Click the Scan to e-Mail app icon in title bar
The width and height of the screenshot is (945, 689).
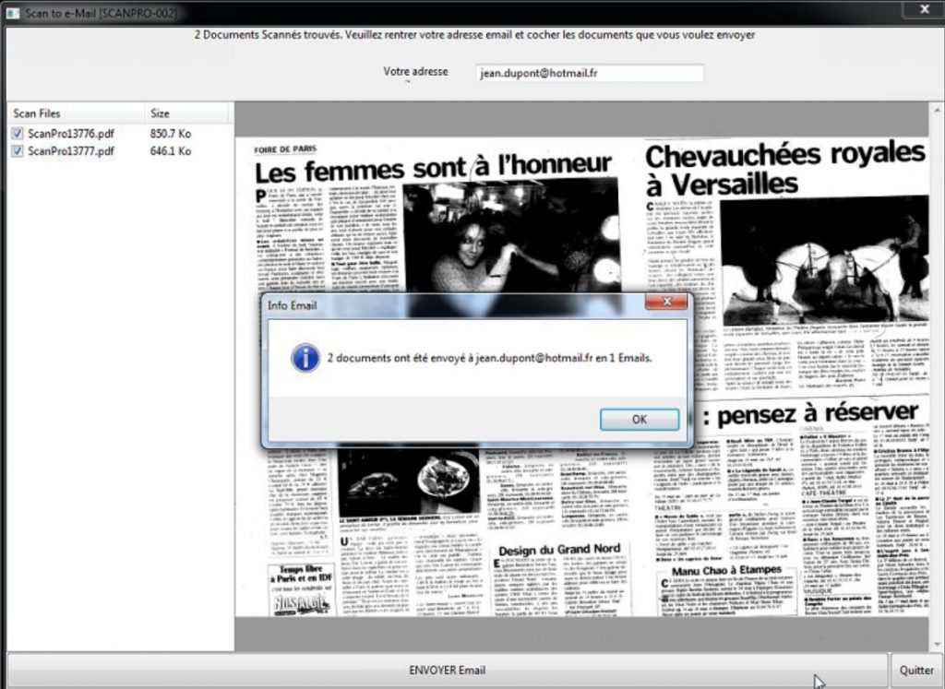tap(14, 14)
